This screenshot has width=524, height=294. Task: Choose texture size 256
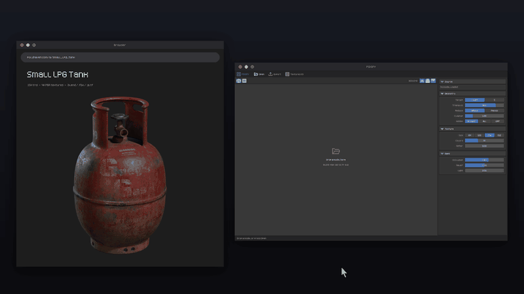489,135
